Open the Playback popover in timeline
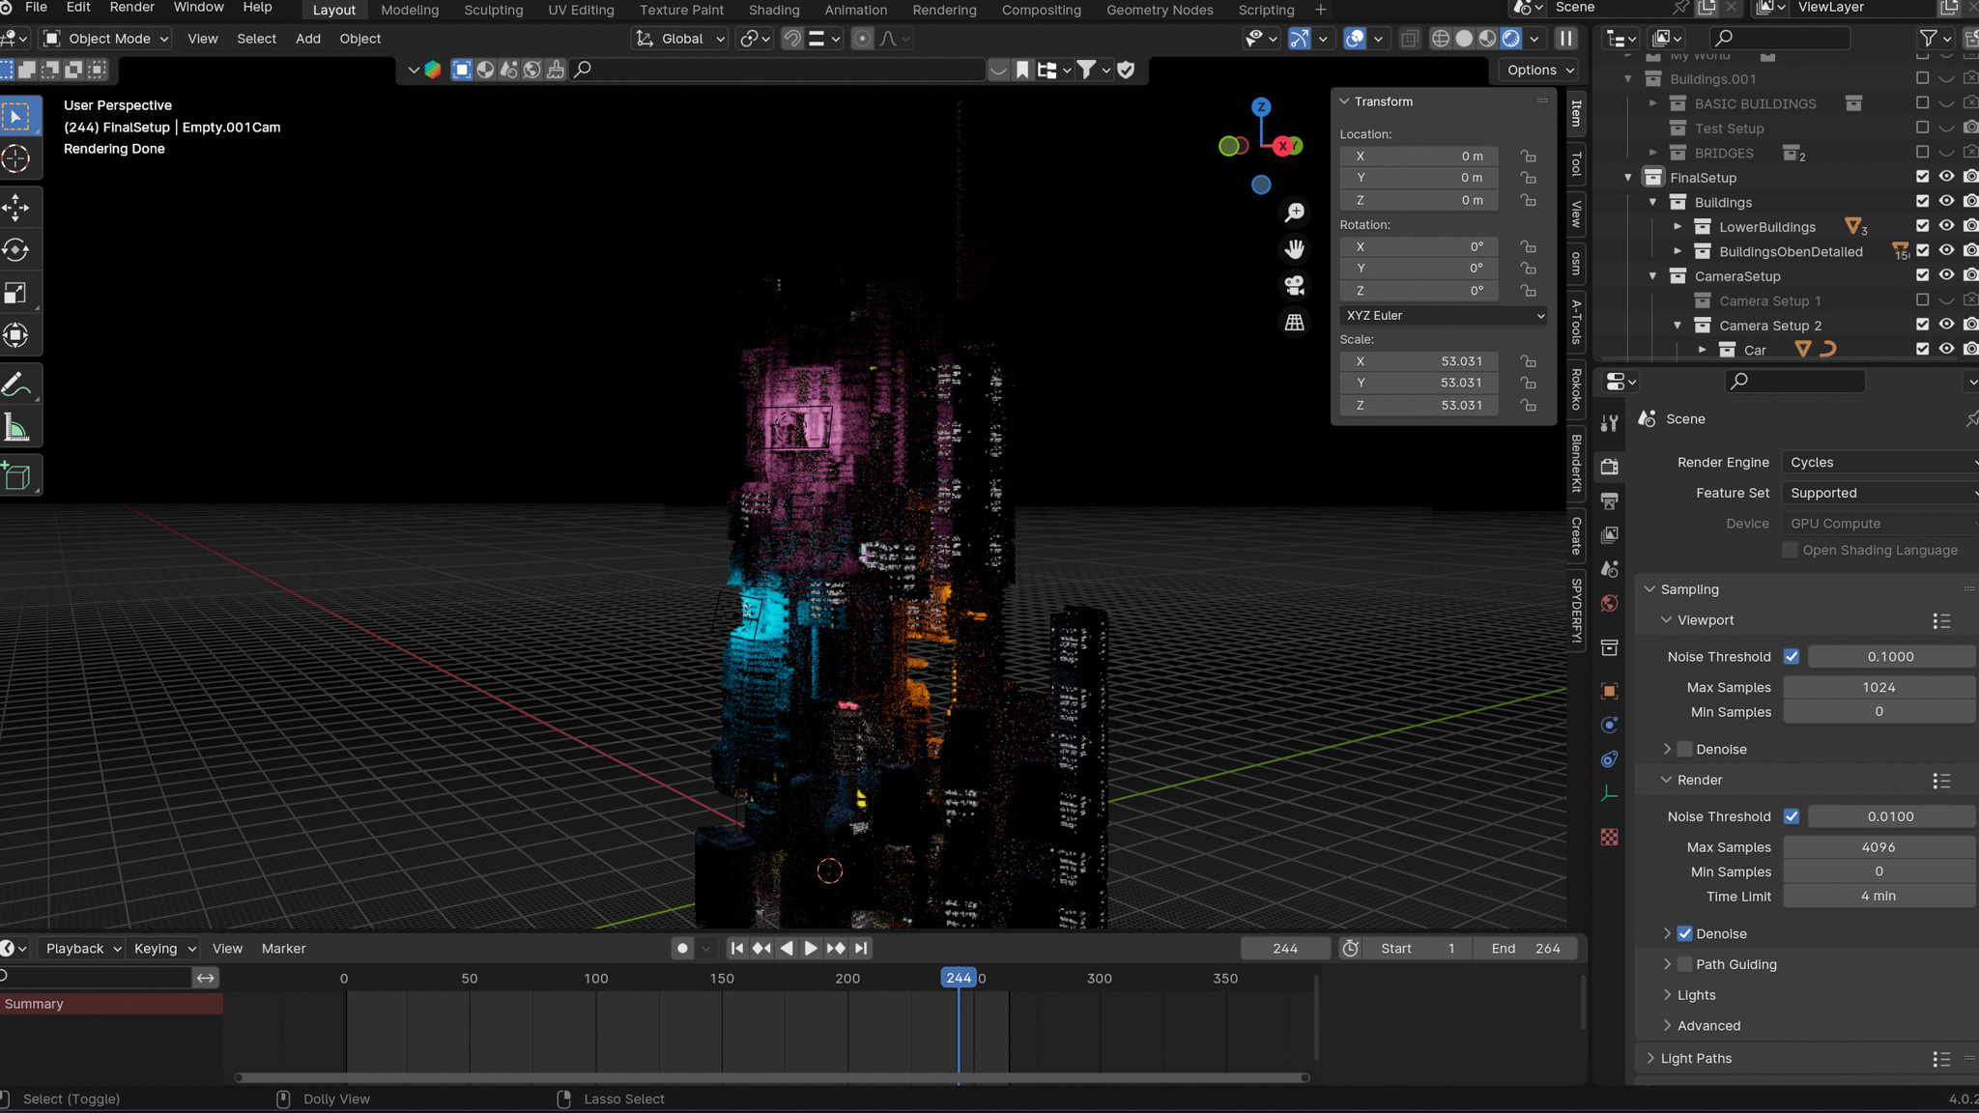 [x=83, y=949]
